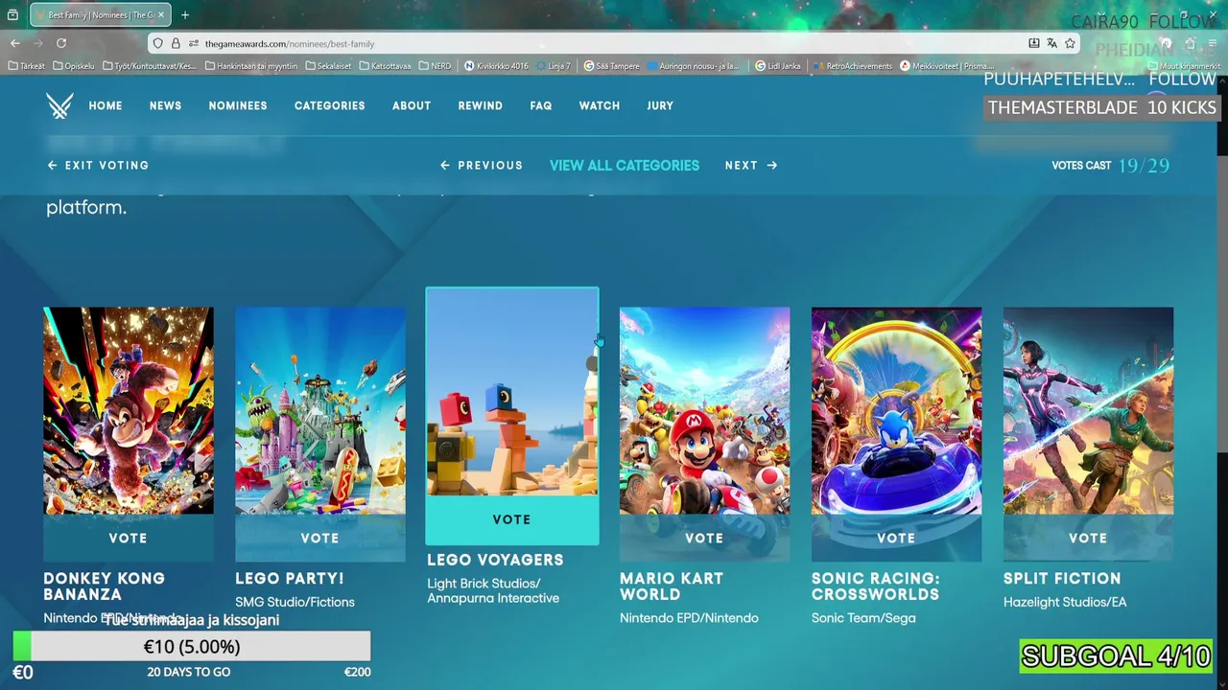1228x690 pixels.
Task: Vote for Donkey Kong Bananza
Action: (x=128, y=538)
